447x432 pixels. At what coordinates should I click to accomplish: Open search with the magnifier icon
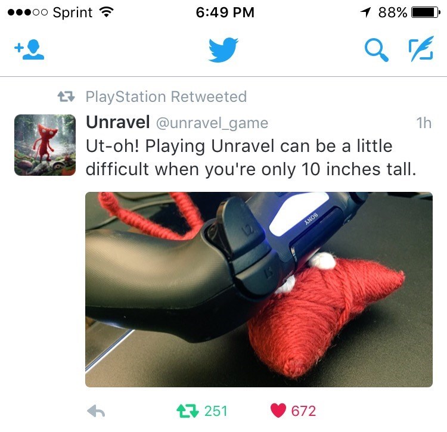click(x=376, y=50)
